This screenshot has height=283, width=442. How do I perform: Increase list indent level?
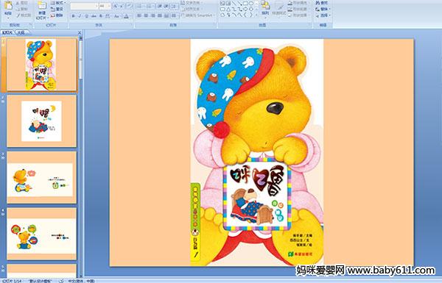(166, 6)
